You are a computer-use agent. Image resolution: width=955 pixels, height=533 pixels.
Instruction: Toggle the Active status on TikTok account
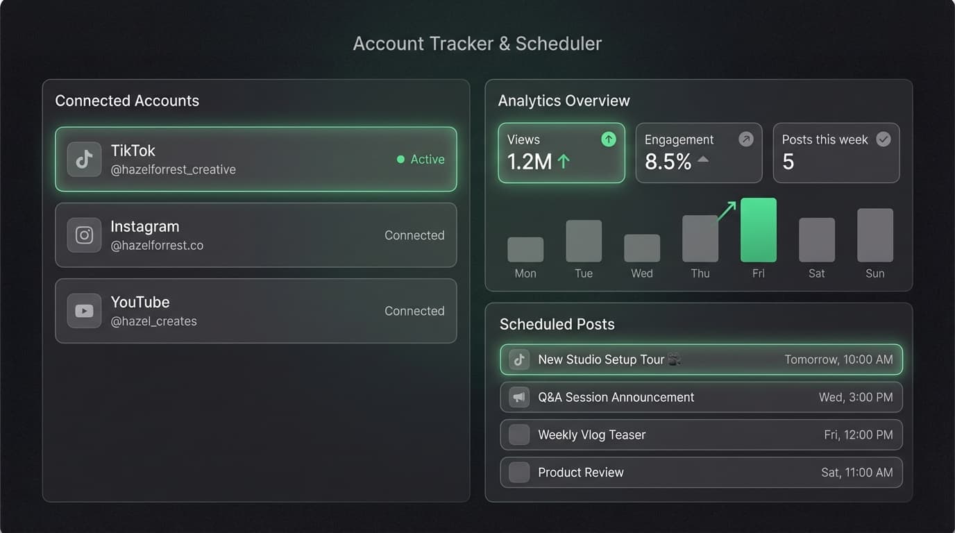[421, 159]
